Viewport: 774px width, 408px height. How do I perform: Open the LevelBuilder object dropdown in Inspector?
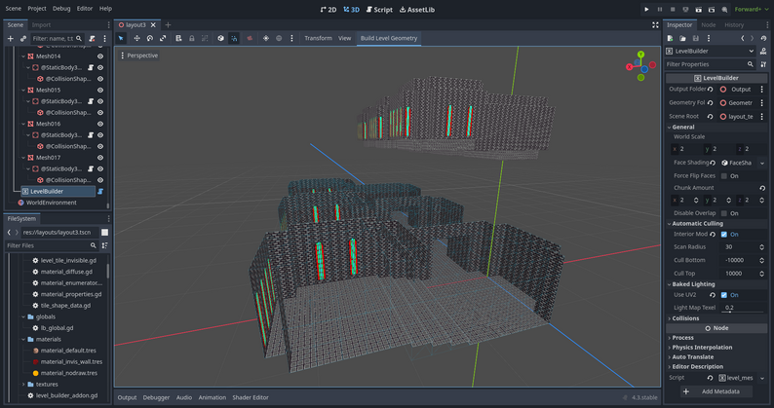[710, 51]
